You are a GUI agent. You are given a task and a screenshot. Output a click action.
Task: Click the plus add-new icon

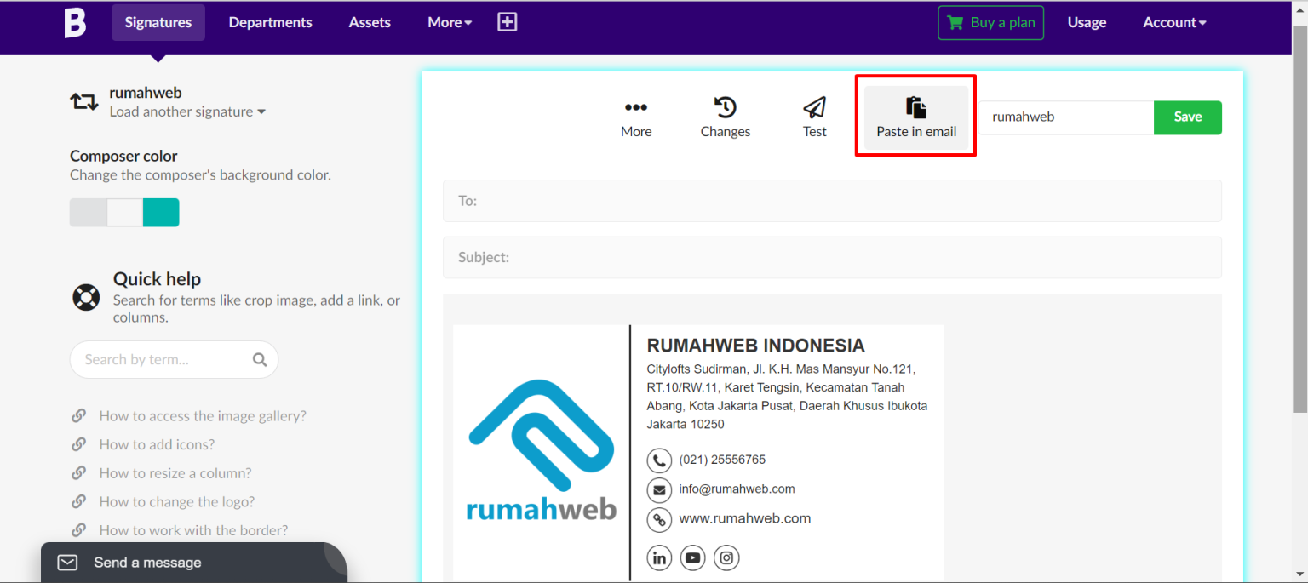[x=508, y=22]
